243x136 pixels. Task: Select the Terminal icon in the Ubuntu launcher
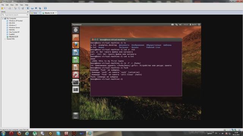[76, 82]
